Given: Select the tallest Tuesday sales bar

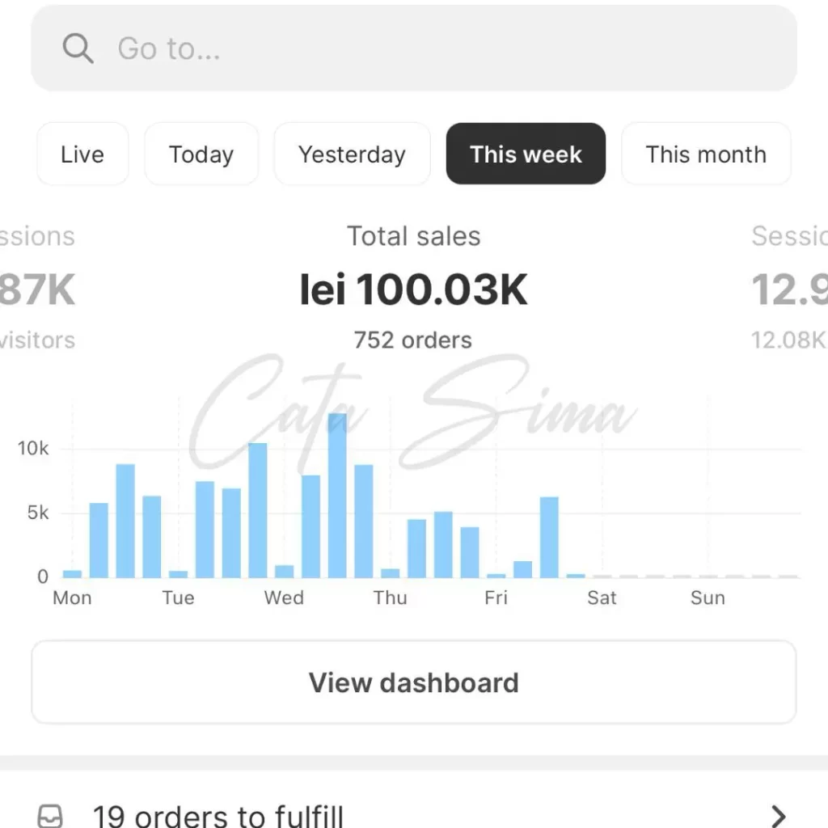Looking at the screenshot, I should click(258, 511).
